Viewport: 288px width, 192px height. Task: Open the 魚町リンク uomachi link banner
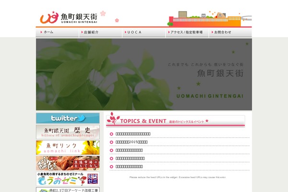point(68,147)
